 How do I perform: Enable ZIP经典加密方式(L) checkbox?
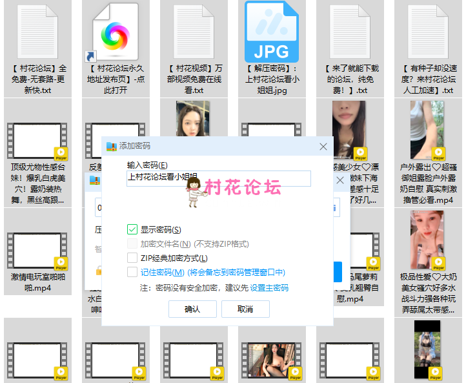click(132, 258)
